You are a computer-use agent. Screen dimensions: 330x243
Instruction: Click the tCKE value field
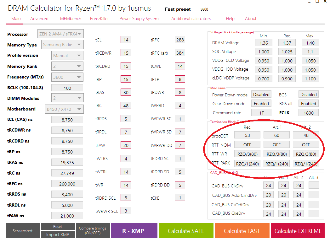[x=180, y=198]
